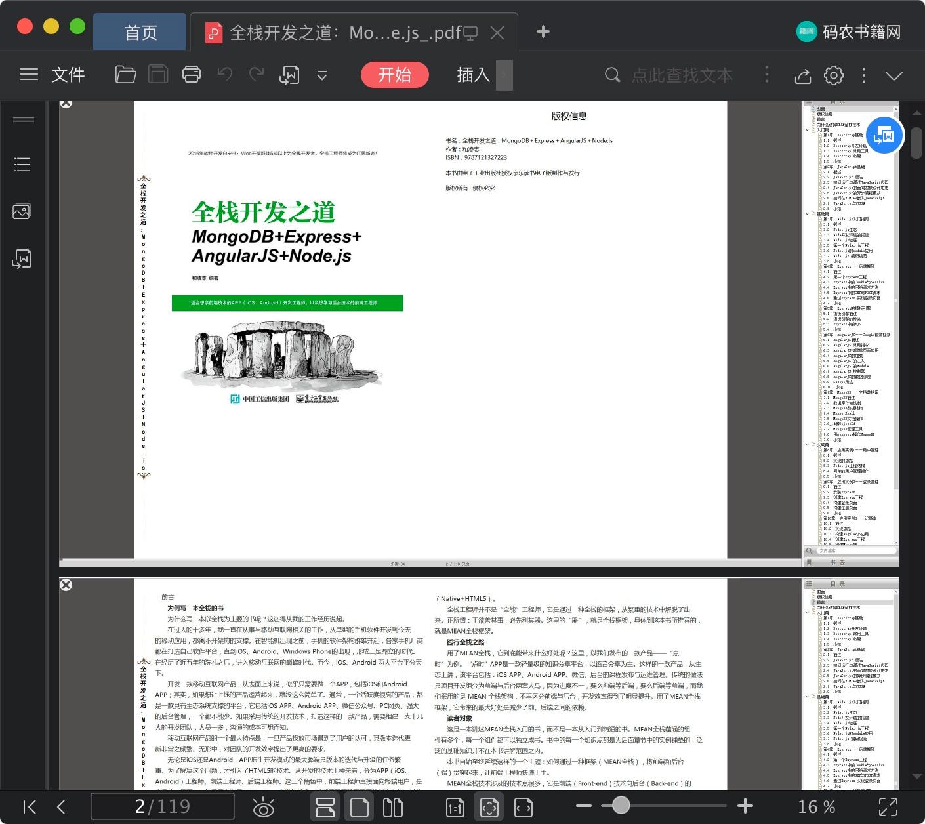Screen dimensions: 925x824
Task: Click the blue floating convert button
Action: pyautogui.click(x=884, y=135)
